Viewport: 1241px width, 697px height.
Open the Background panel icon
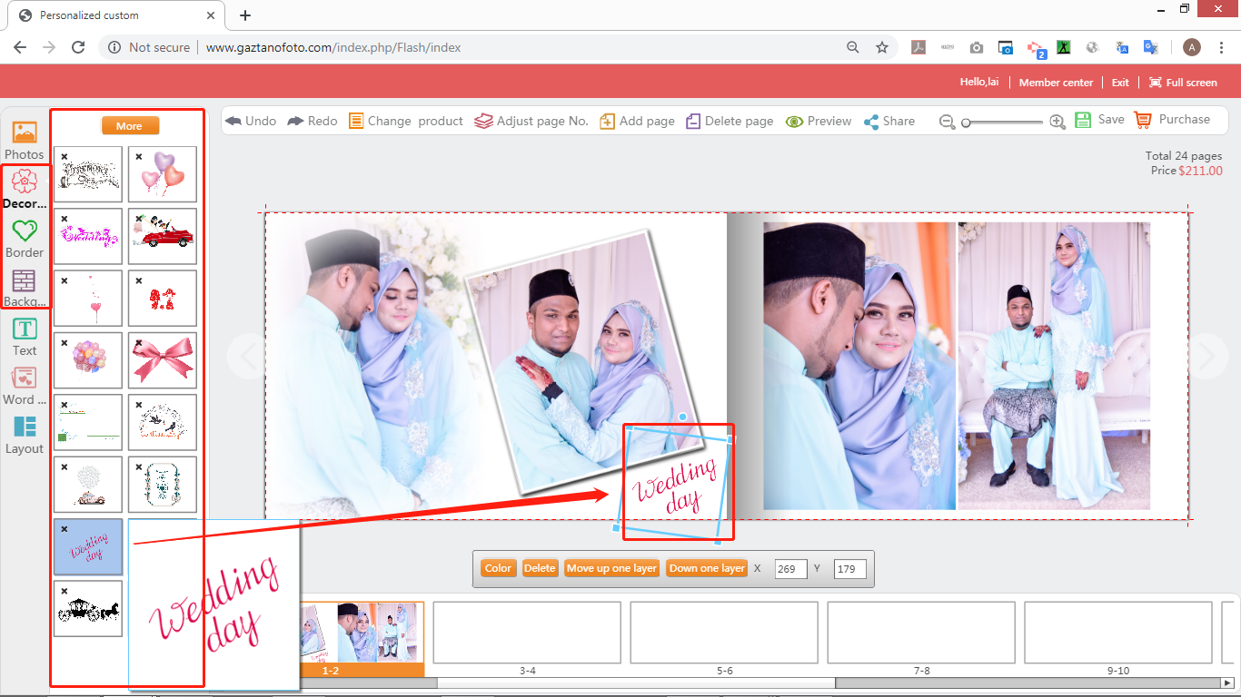point(25,281)
